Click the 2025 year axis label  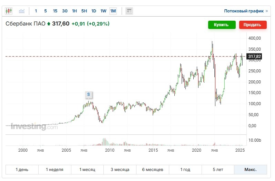click(240, 150)
